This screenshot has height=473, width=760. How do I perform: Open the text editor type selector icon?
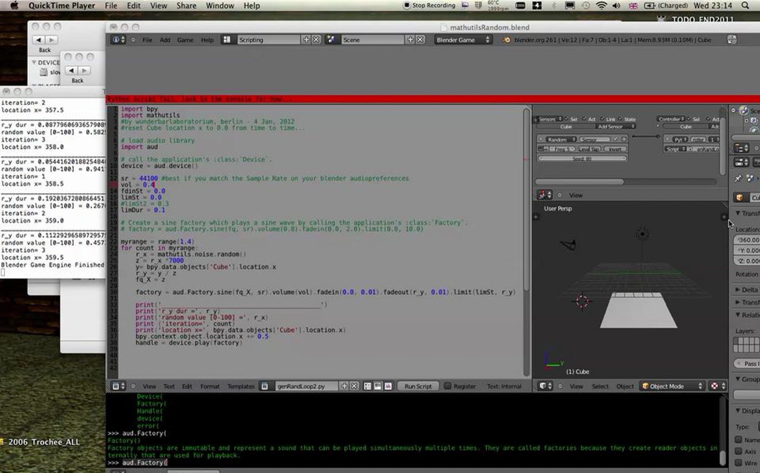point(118,386)
